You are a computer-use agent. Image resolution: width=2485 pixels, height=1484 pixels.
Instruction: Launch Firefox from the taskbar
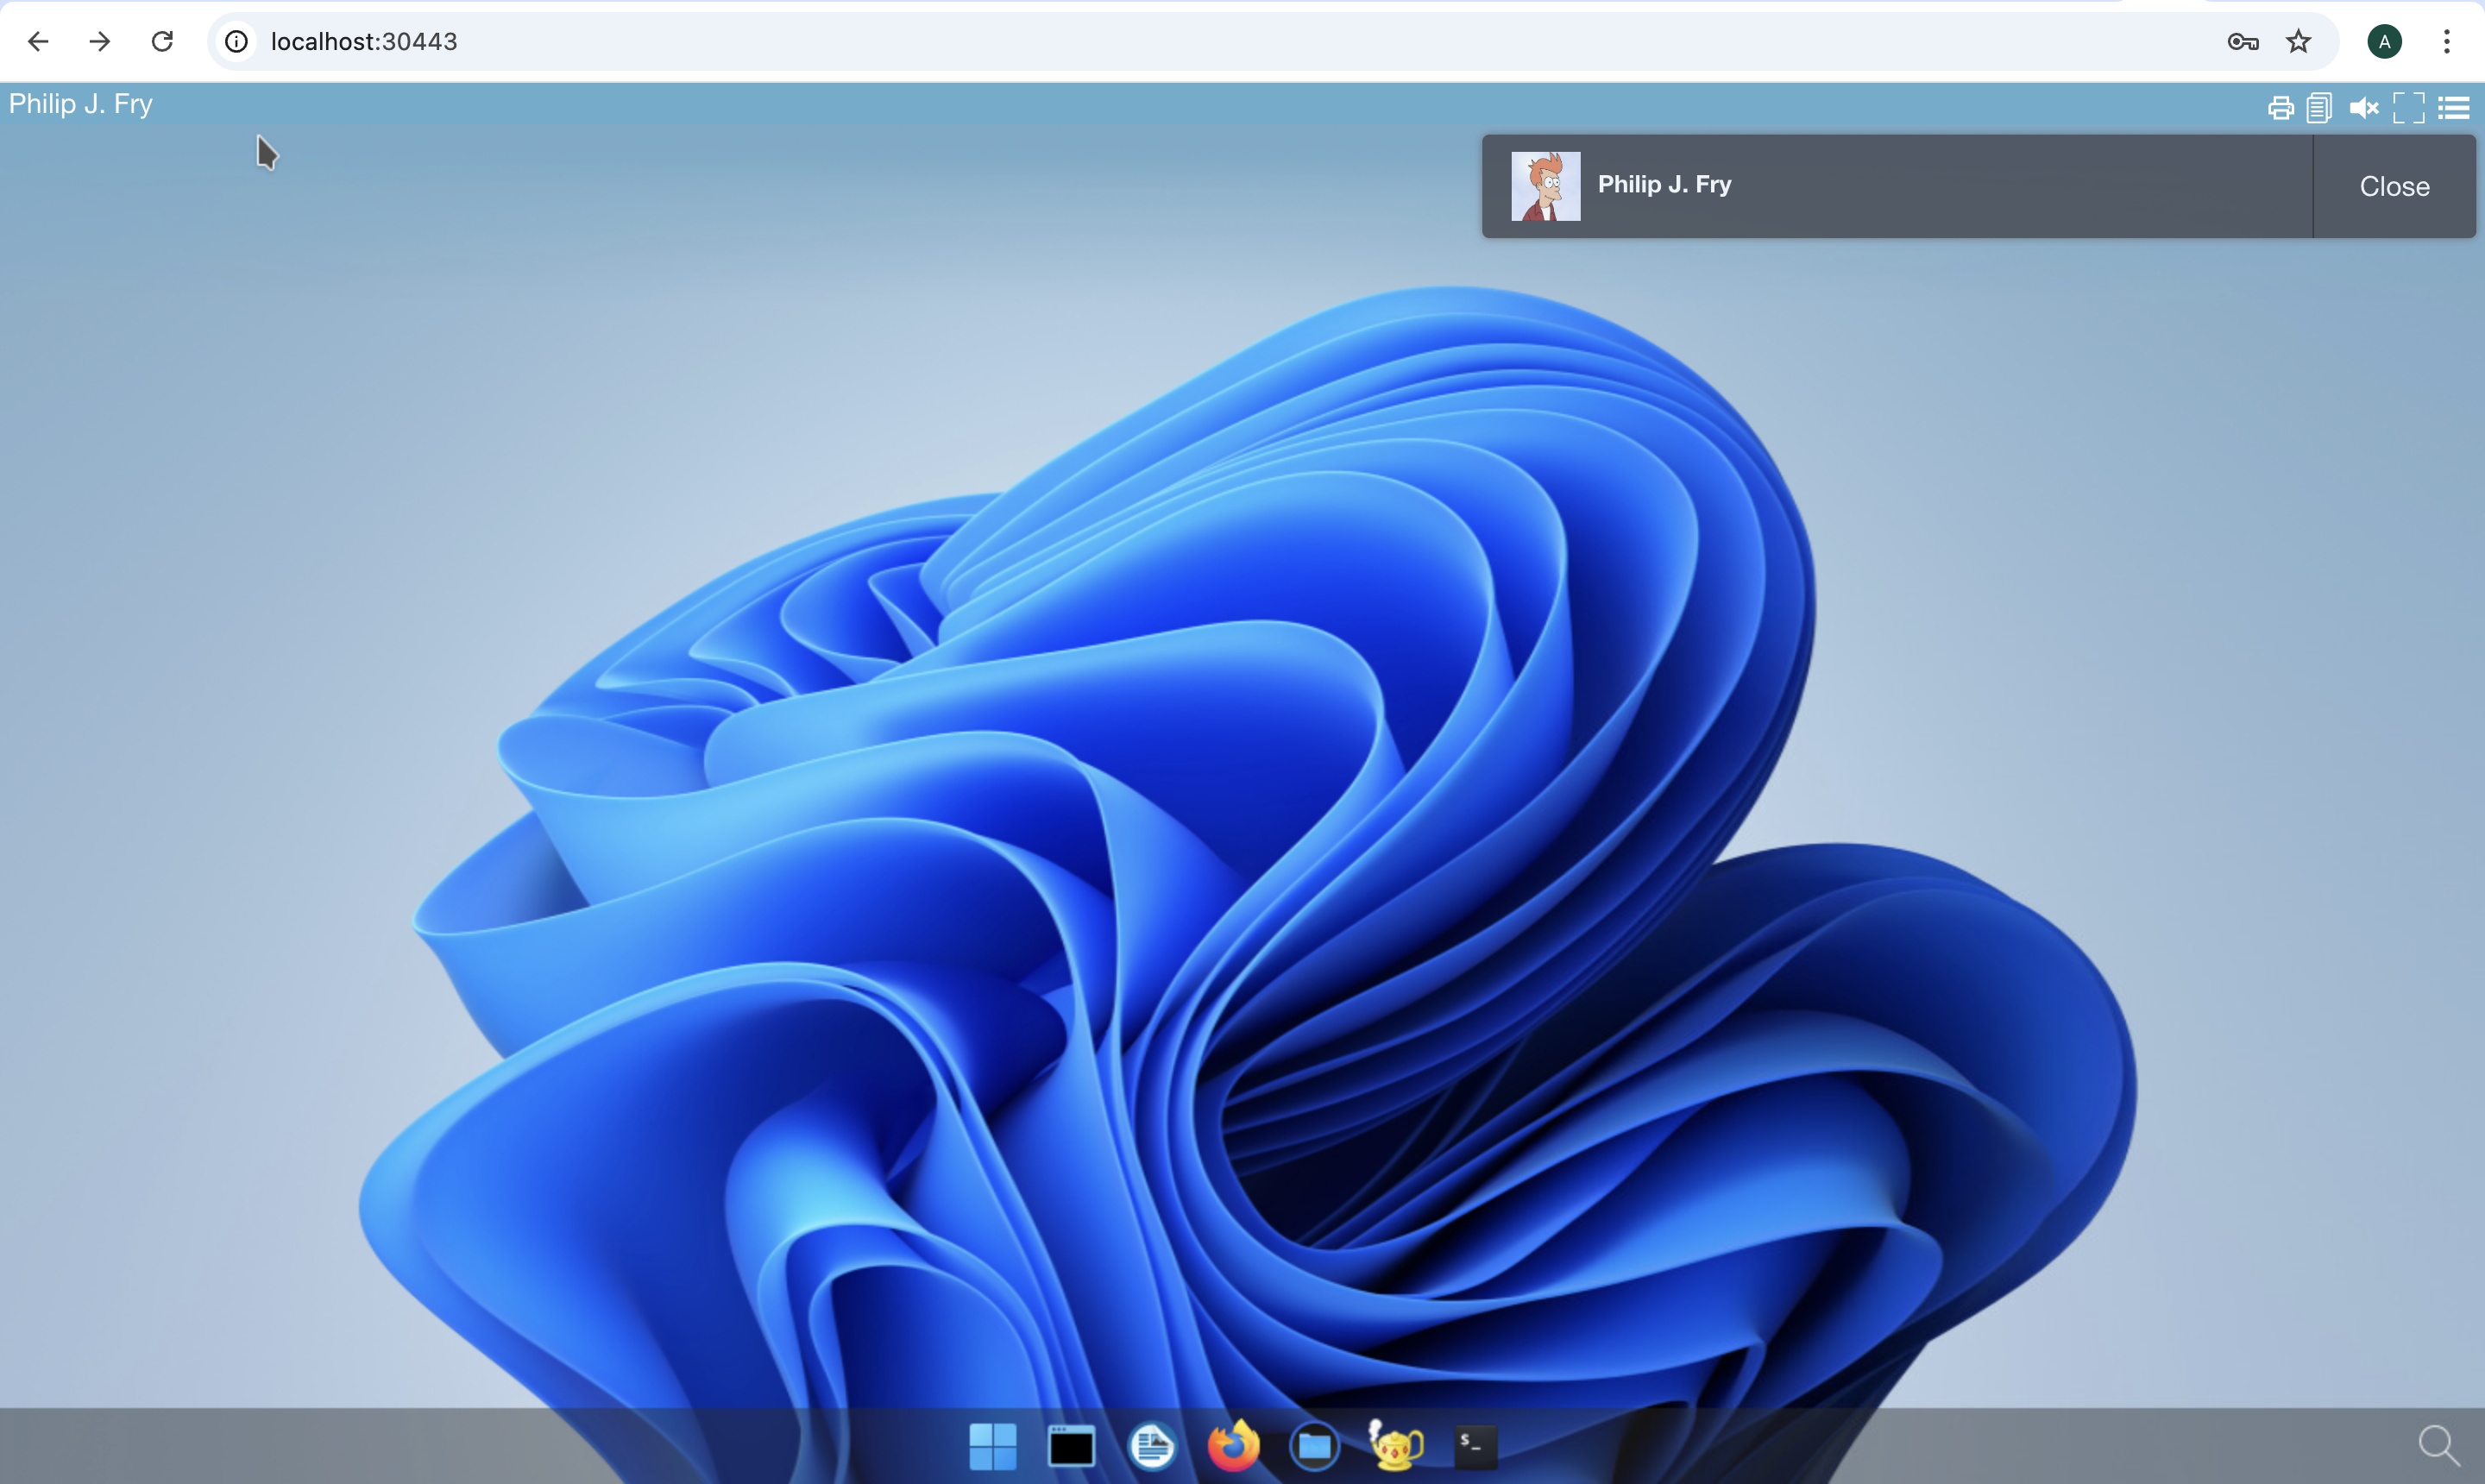tap(1233, 1446)
